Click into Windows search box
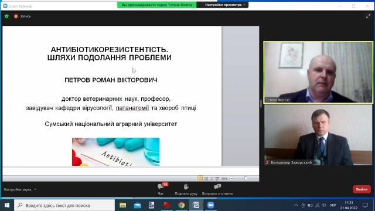 (x=64, y=205)
